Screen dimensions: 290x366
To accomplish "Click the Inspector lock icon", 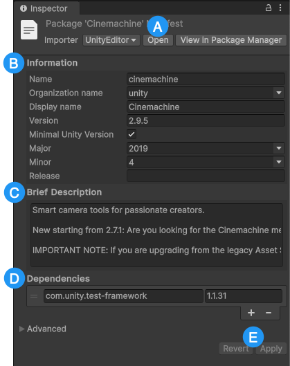I will (x=269, y=8).
